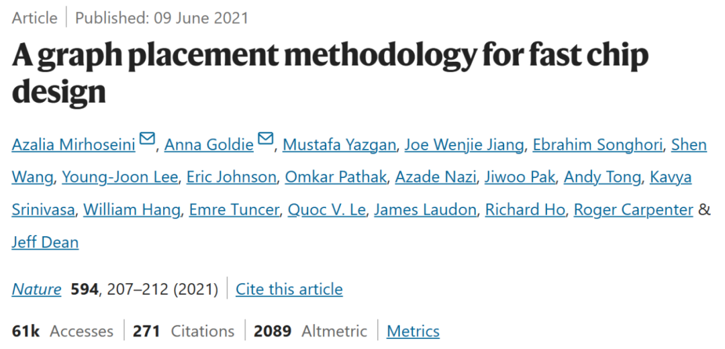The image size is (725, 349).
Task: Open the Richard Ho author link
Action: pyautogui.click(x=525, y=210)
